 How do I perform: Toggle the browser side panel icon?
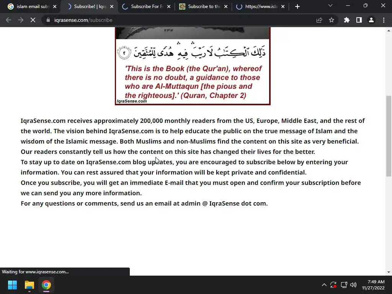(x=359, y=20)
